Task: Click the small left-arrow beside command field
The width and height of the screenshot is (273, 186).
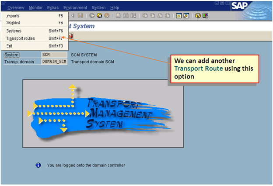Action: point(73,16)
